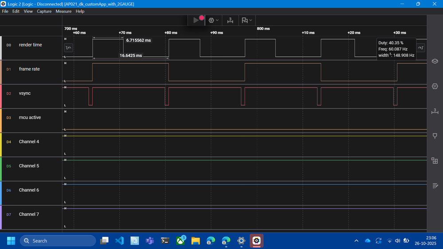Open the Edit menu
The width and height of the screenshot is (443, 249).
coord(16,11)
